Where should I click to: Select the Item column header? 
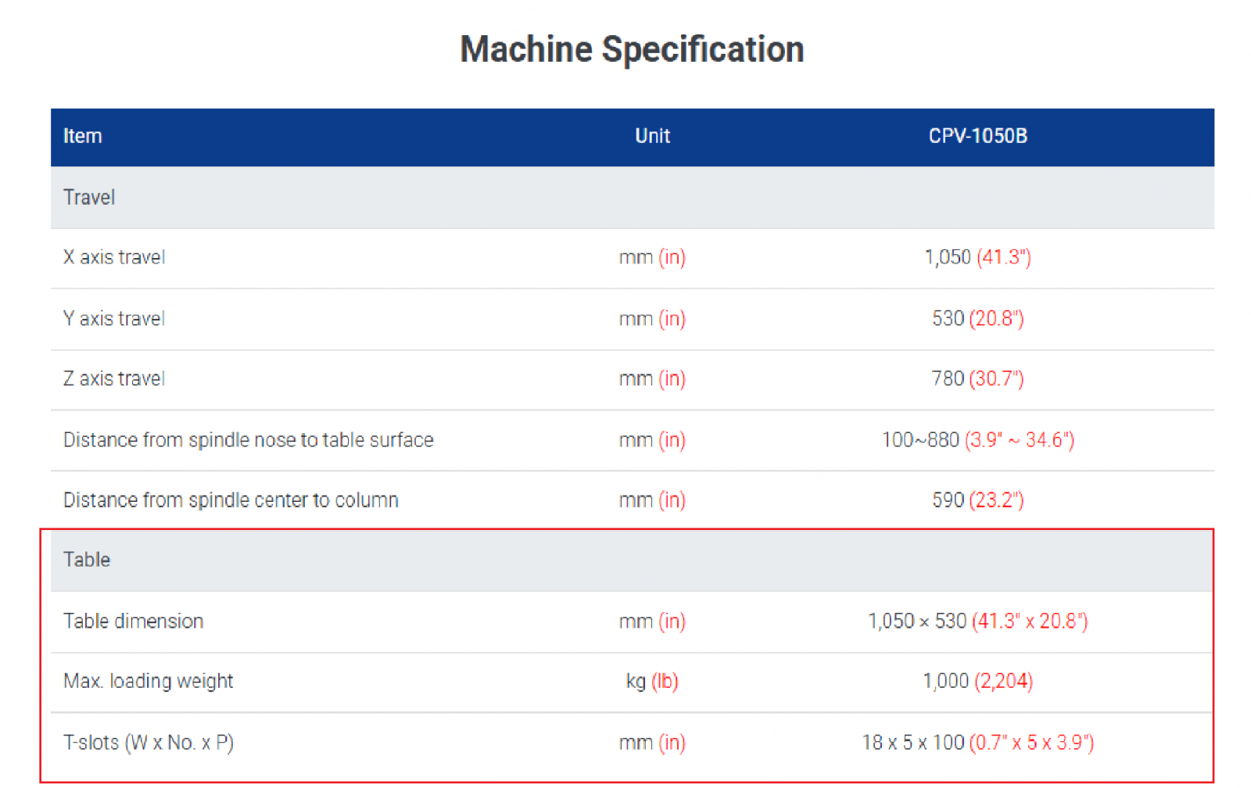[82, 136]
